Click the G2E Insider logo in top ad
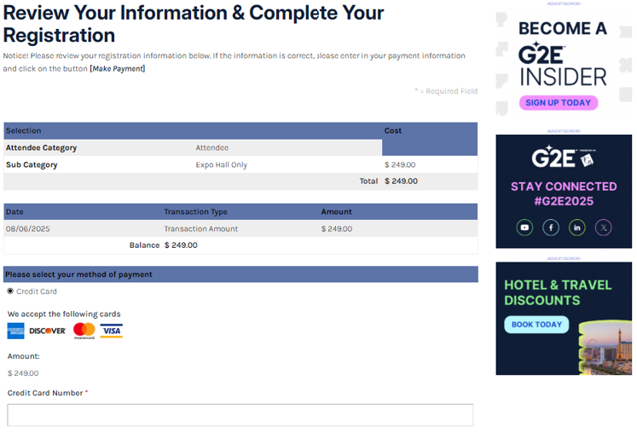The image size is (637, 432). (563, 65)
